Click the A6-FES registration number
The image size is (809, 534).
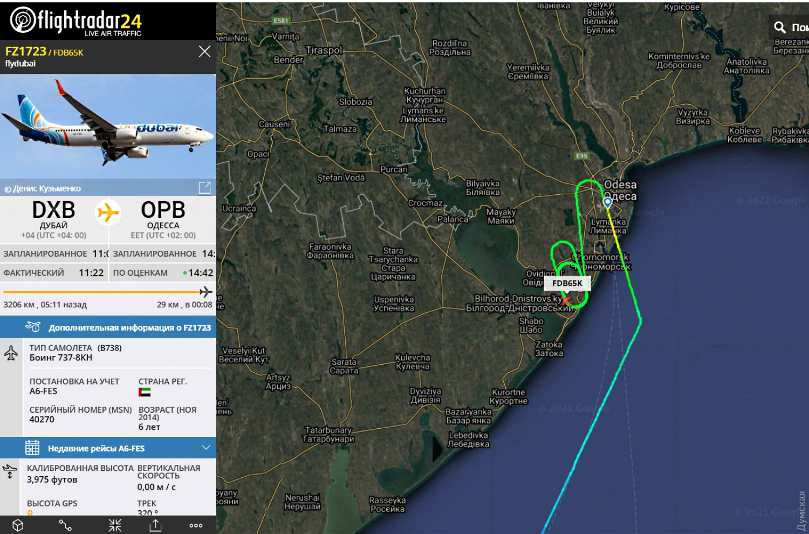(x=43, y=391)
